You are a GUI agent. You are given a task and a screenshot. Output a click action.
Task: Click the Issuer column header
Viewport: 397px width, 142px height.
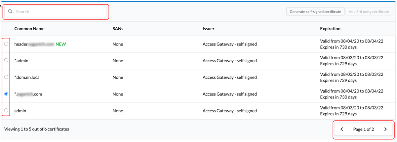pos(208,29)
